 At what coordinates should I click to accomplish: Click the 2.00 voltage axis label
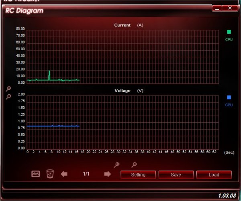click(21, 94)
